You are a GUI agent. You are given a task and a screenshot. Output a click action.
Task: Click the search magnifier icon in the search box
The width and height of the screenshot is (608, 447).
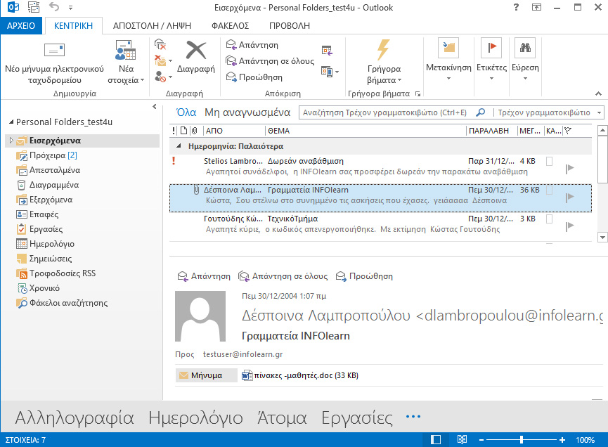point(481,112)
